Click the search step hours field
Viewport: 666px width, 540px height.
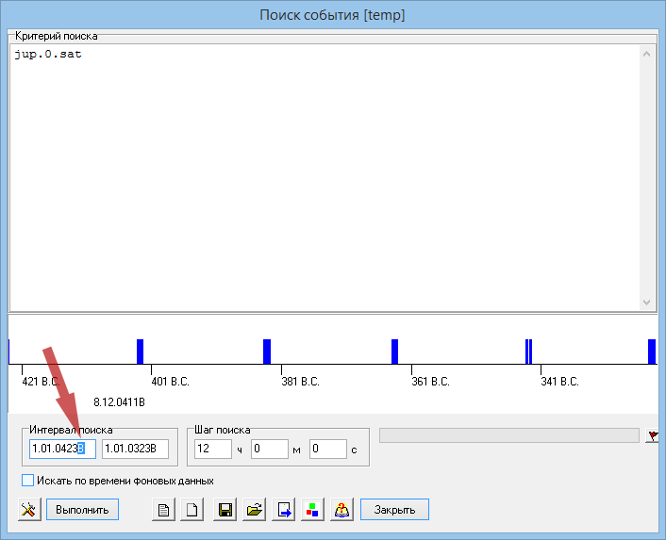coord(212,449)
